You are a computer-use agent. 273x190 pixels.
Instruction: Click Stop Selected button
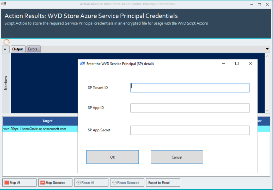[55, 183]
